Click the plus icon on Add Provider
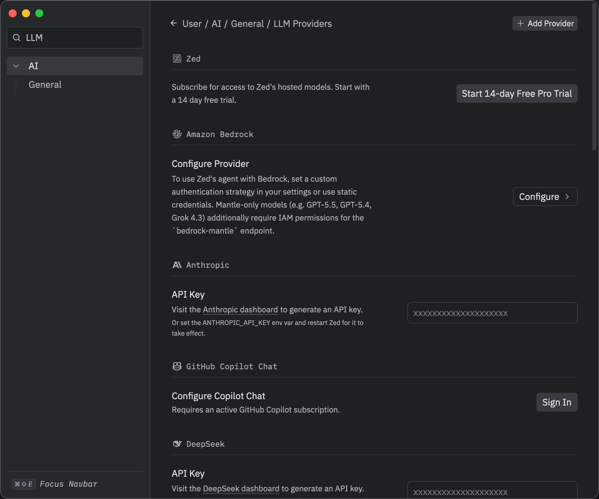 tap(520, 23)
